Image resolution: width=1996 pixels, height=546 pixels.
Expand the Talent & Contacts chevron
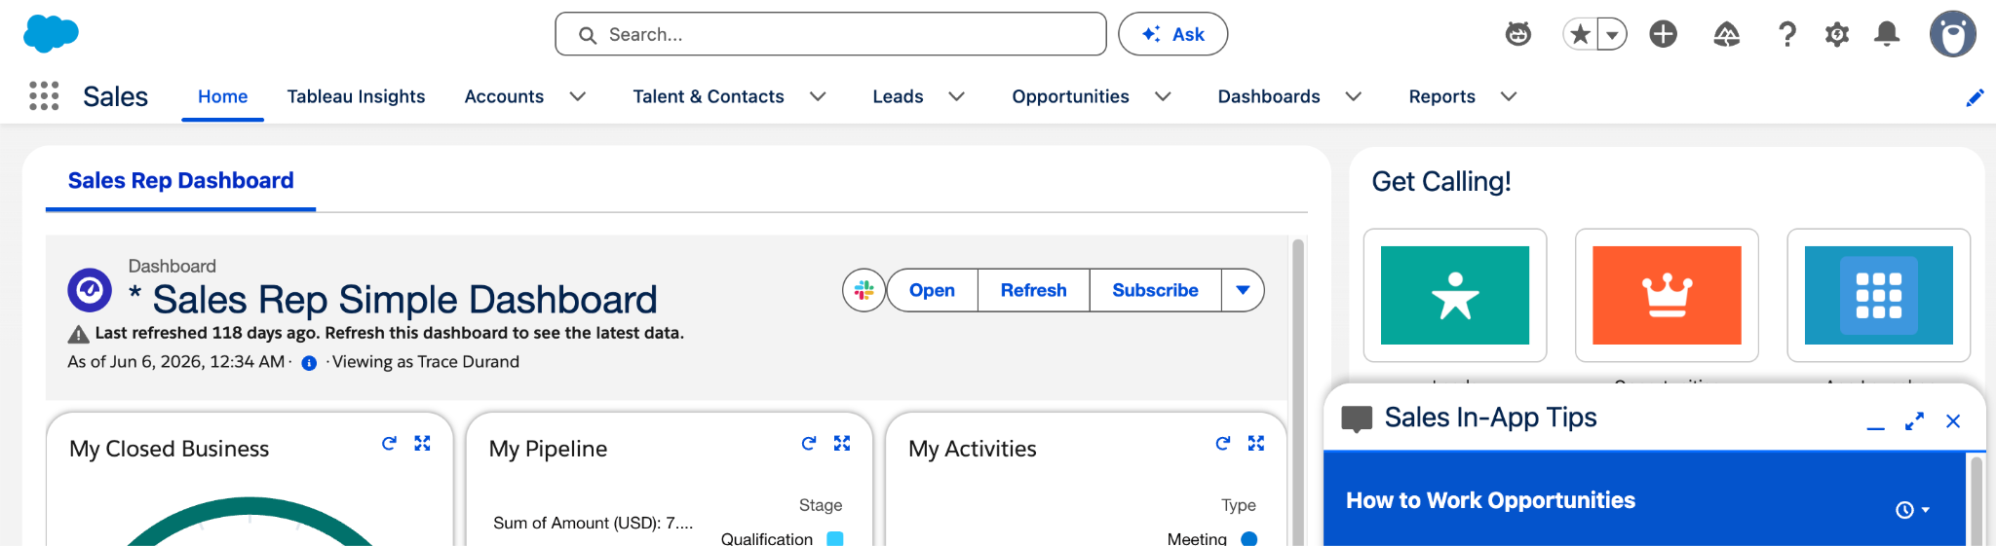[818, 96]
